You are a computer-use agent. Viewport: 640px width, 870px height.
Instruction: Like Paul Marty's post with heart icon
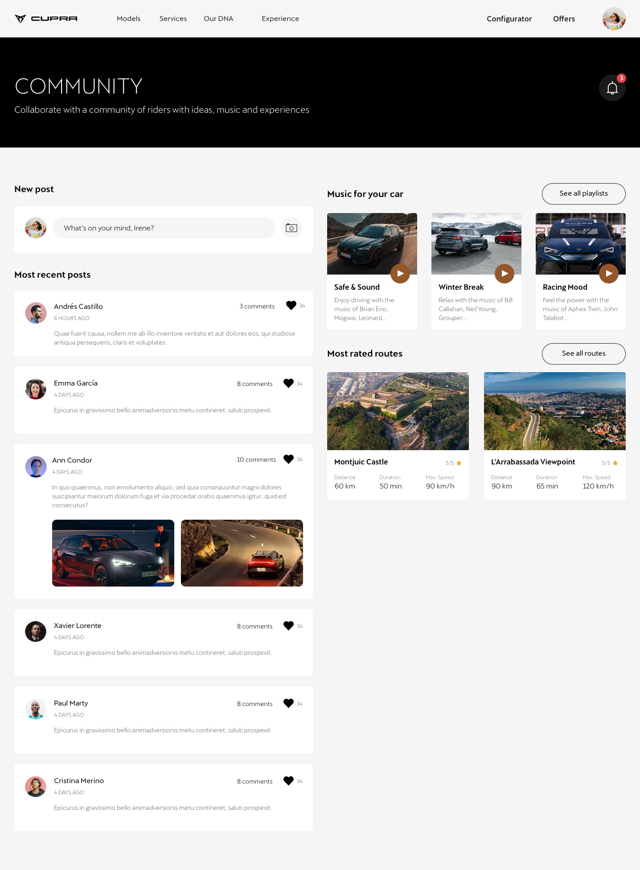288,703
